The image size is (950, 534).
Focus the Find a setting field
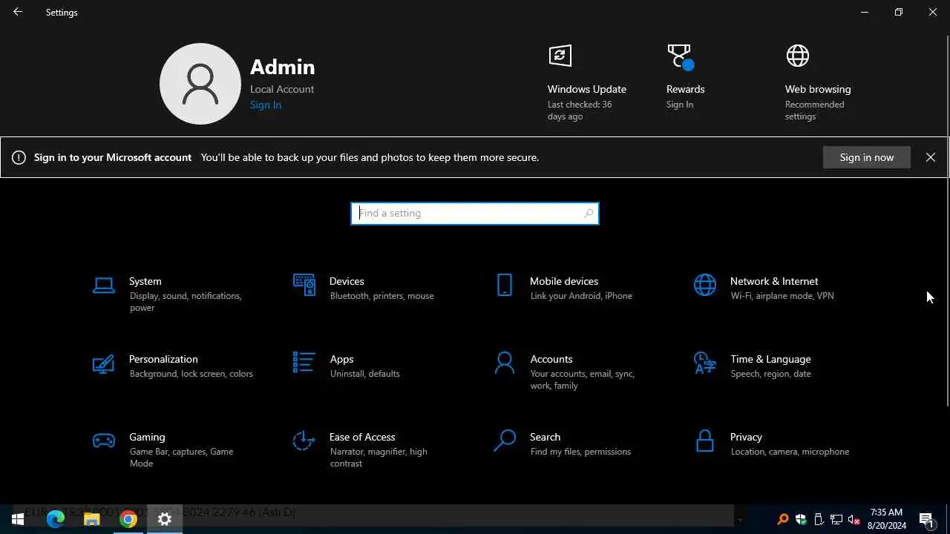(475, 214)
